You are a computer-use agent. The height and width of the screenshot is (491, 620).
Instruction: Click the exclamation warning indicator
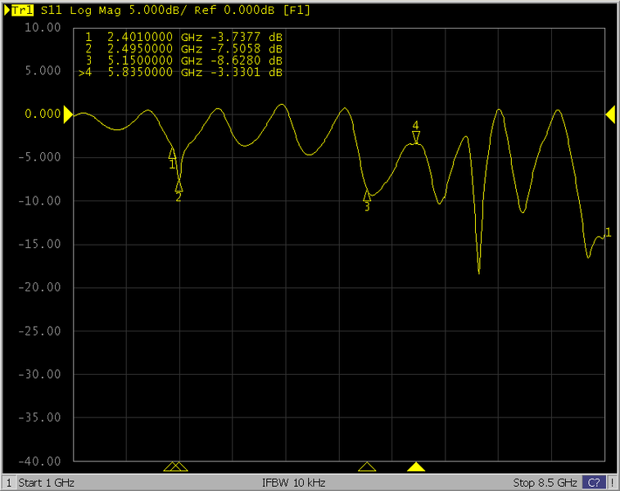tap(612, 482)
